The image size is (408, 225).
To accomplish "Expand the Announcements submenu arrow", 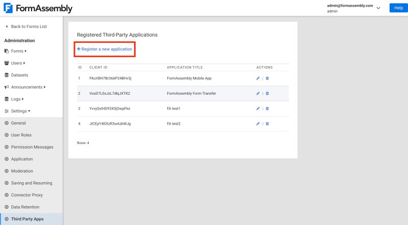I will [45, 87].
